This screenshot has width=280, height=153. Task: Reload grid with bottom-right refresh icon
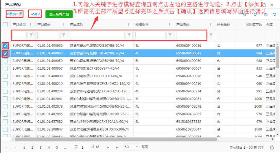point(272,147)
